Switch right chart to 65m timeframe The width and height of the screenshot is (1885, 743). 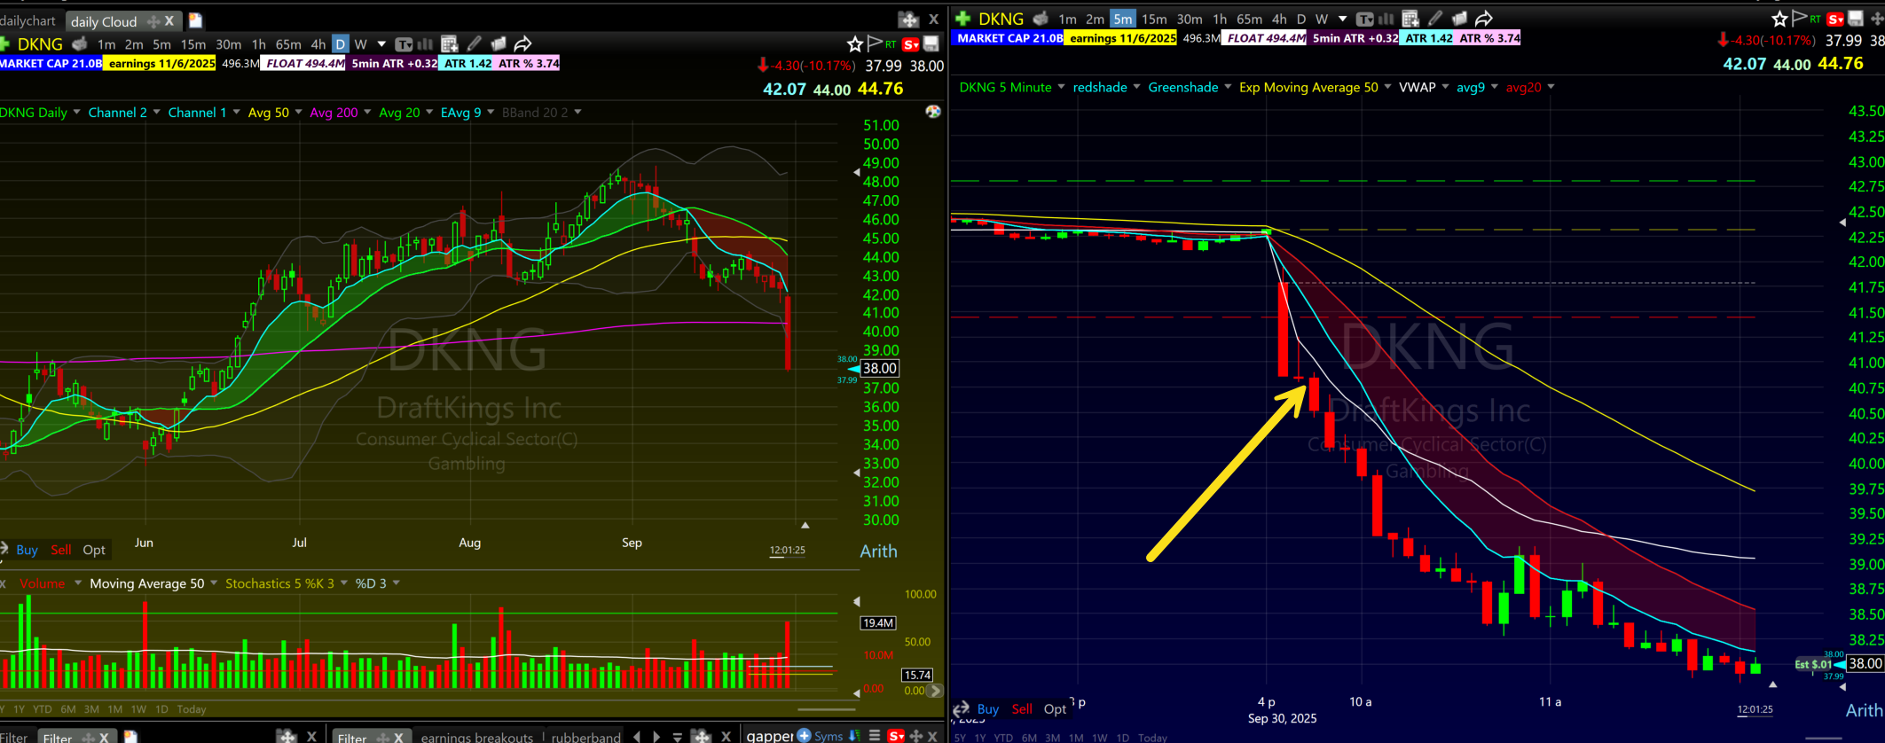pos(1249,19)
